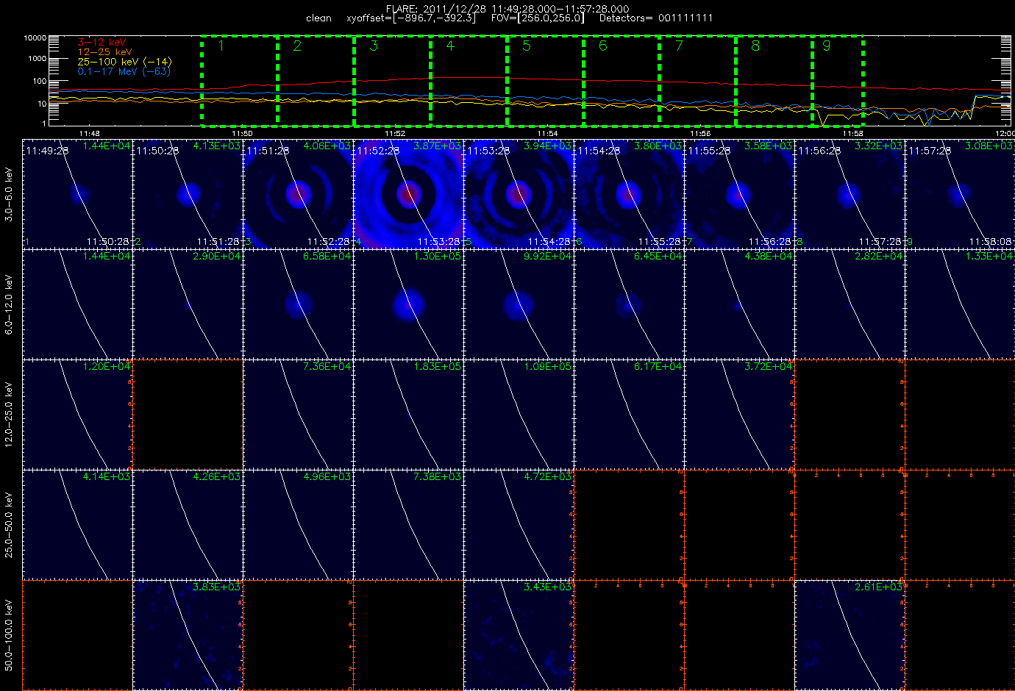Click the blue 0.1-17 MeV (-63) legend entry
Screen dimensions: 1015x691
(124, 71)
